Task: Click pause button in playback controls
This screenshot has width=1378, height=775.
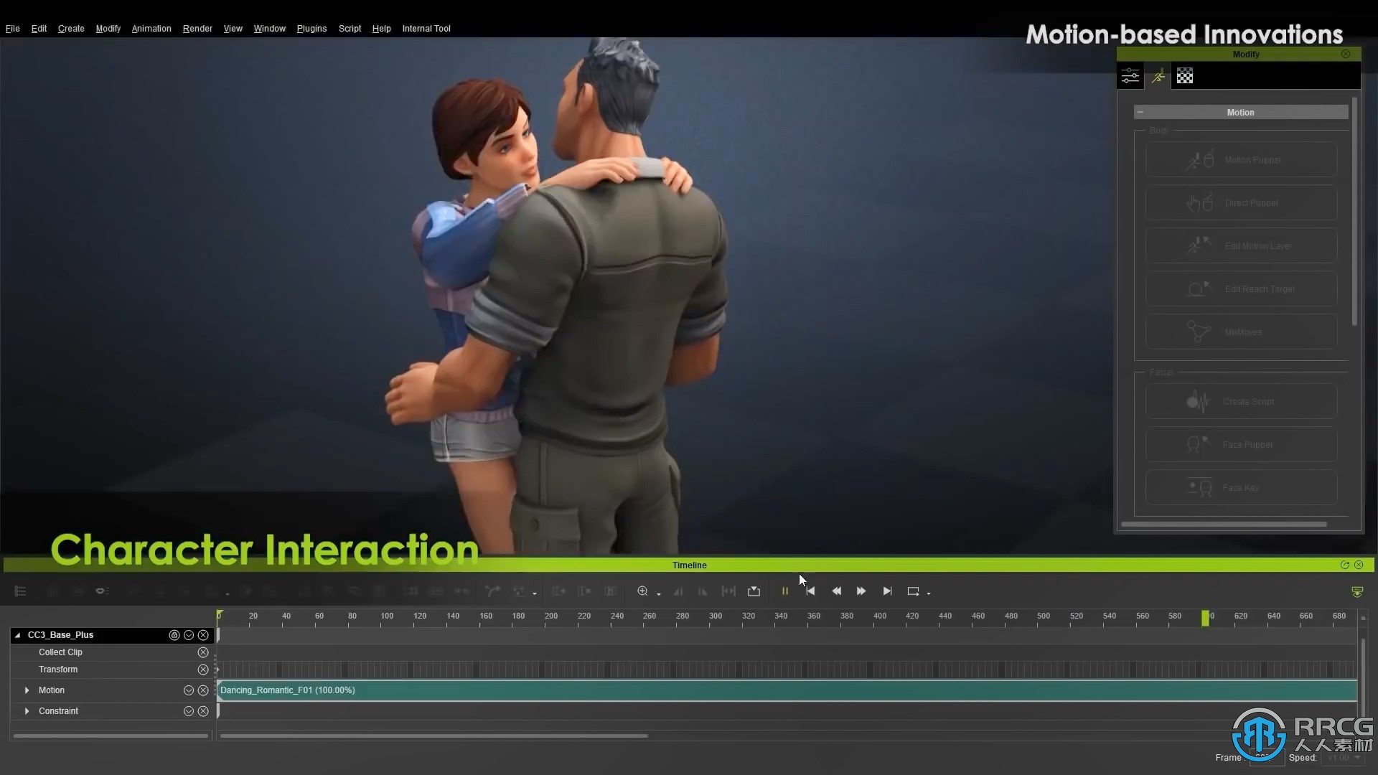Action: click(x=783, y=590)
